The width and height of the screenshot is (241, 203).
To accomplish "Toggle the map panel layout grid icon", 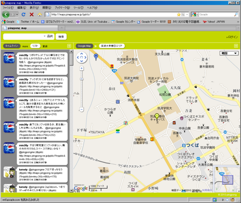I will [236, 46].
